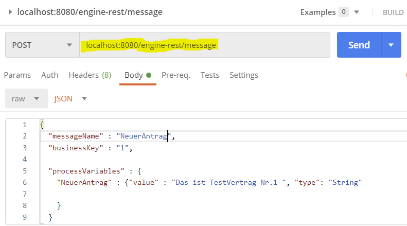The image size is (407, 226).
Task: Open the raw body type dropdown
Action: pos(26,98)
